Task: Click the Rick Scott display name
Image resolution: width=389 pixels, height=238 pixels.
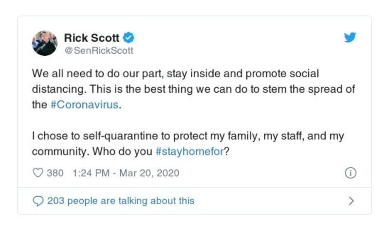Action: click(x=92, y=38)
